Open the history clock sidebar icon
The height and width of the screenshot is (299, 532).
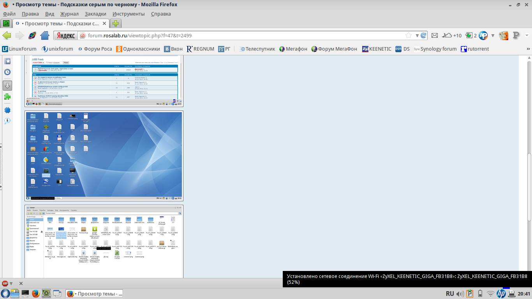click(x=7, y=72)
